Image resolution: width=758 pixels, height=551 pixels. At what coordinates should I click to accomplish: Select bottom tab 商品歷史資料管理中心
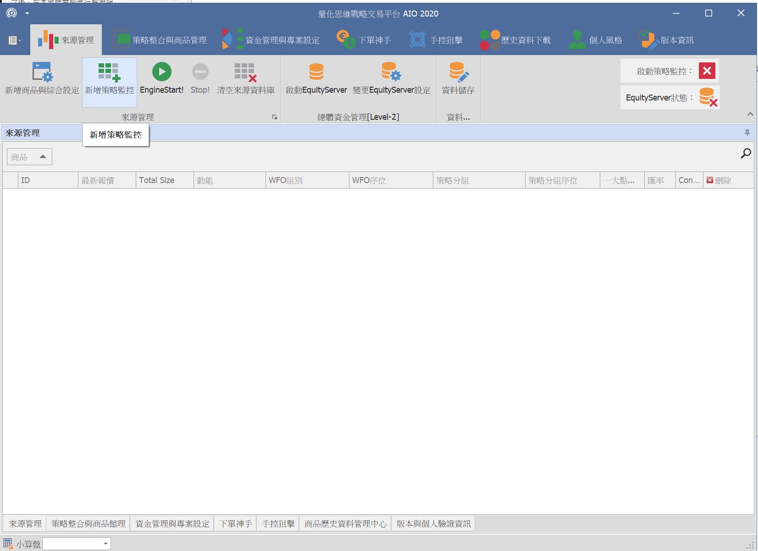[345, 523]
